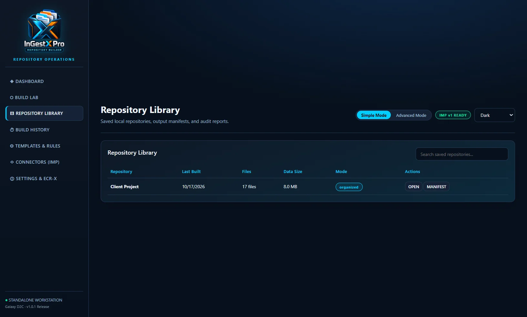The height and width of the screenshot is (317, 527).
Task: View the Client Project manifest
Action: pyautogui.click(x=436, y=187)
